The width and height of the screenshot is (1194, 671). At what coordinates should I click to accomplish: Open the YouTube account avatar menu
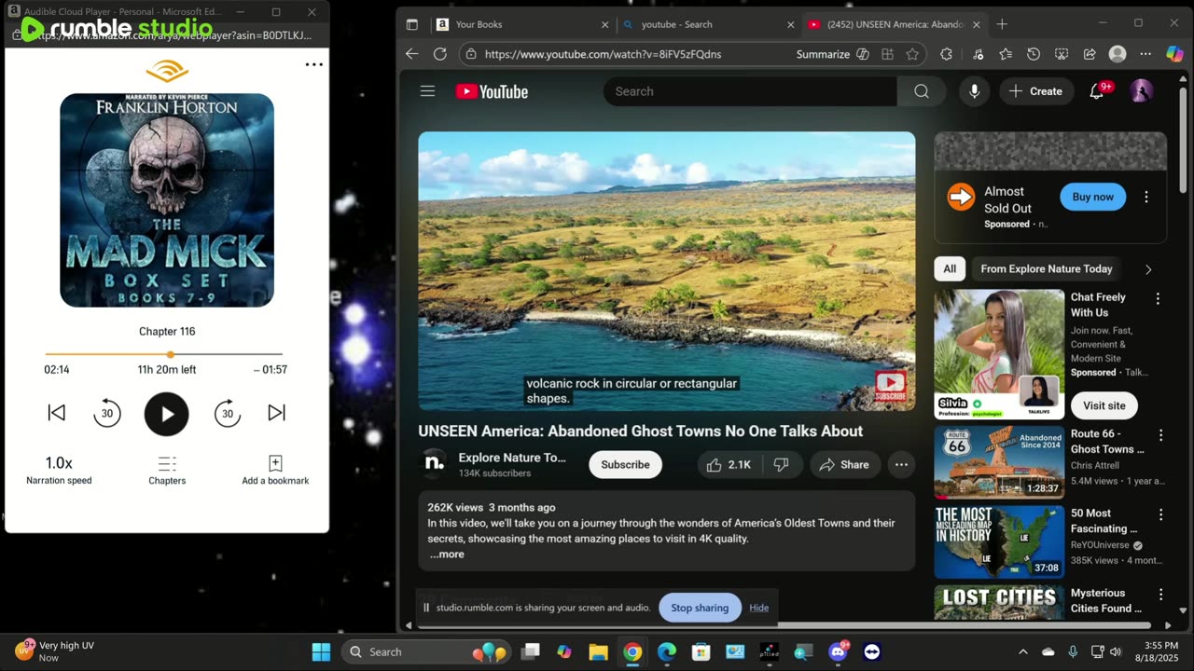point(1141,91)
